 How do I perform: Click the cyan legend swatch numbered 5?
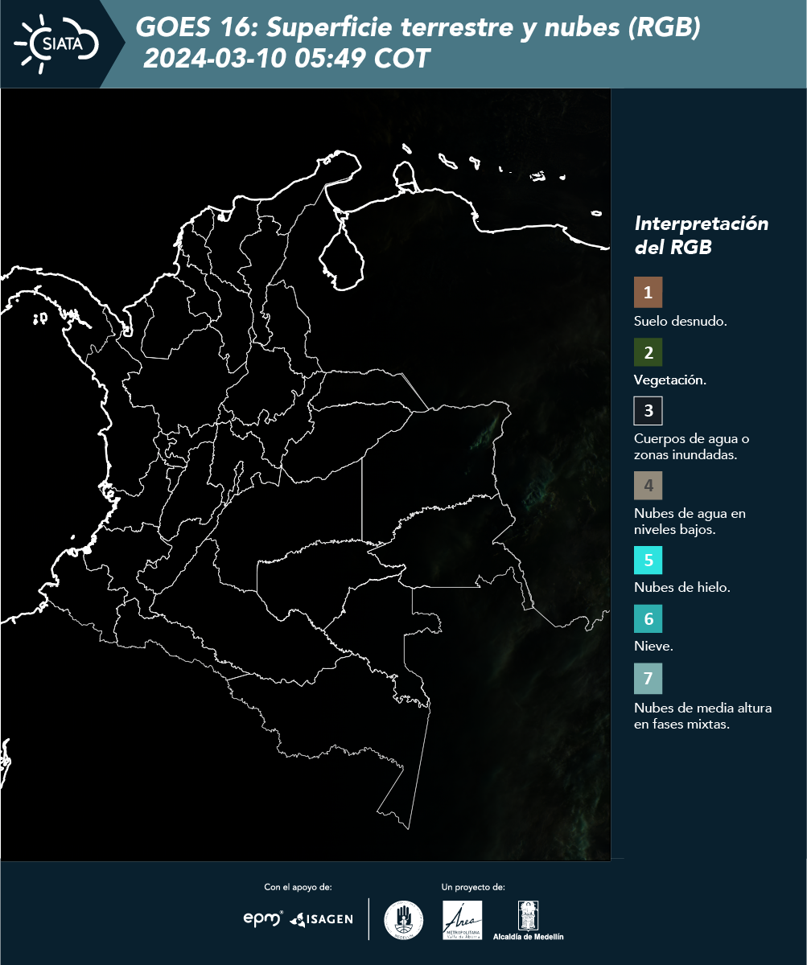pyautogui.click(x=648, y=560)
